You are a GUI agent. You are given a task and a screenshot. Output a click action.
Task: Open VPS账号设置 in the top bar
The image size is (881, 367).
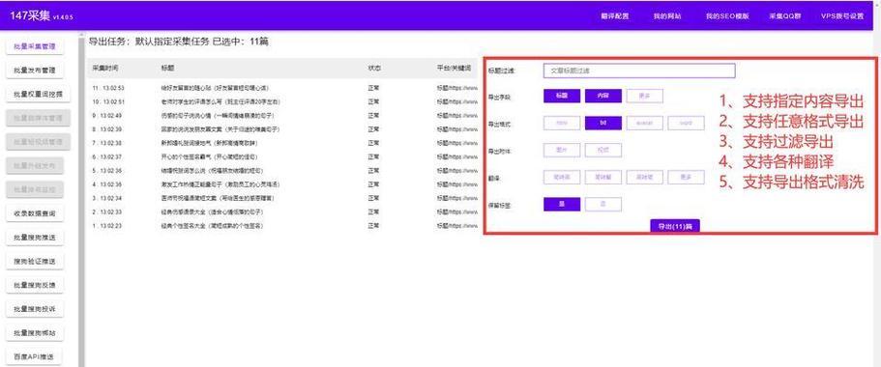[x=842, y=16]
